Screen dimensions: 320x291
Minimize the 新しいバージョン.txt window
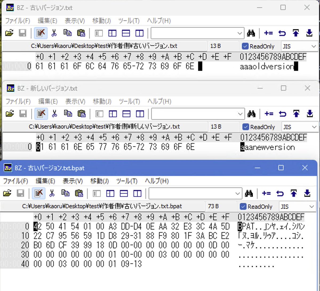point(260,88)
